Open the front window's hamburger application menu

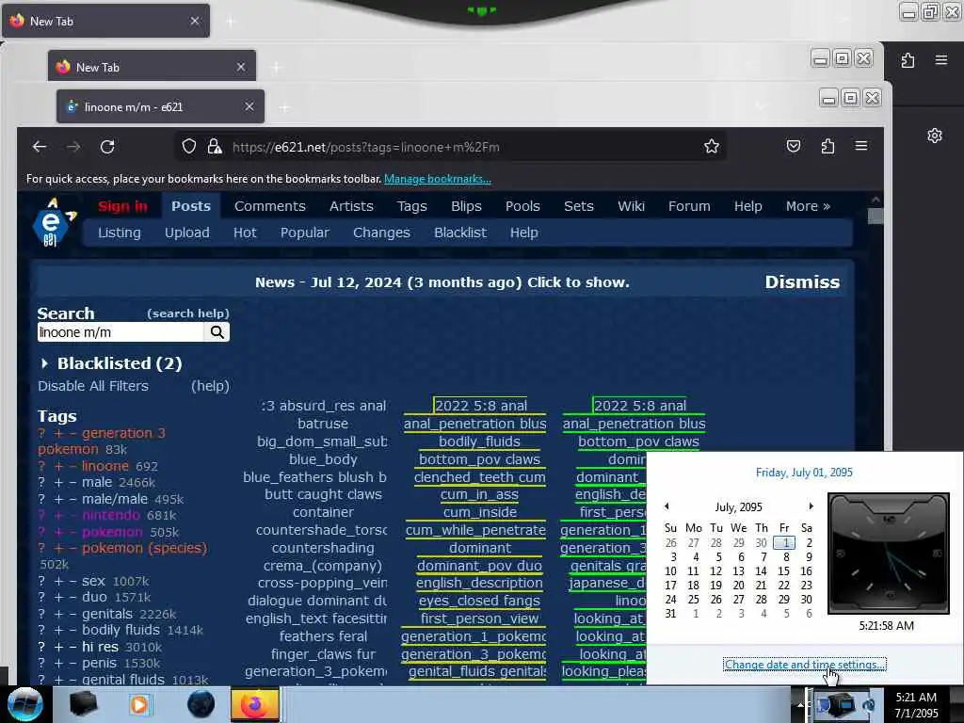coord(861,146)
